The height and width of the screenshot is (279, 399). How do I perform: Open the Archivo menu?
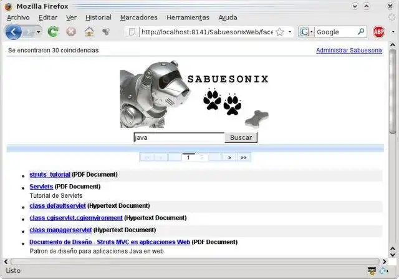[18, 17]
